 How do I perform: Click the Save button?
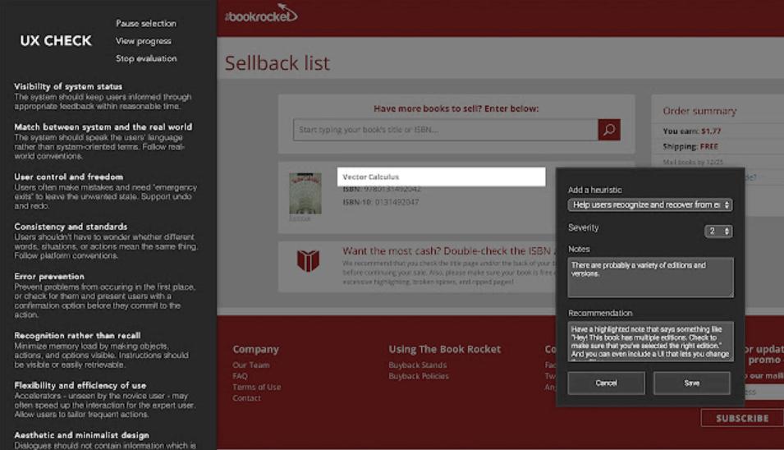click(x=691, y=383)
